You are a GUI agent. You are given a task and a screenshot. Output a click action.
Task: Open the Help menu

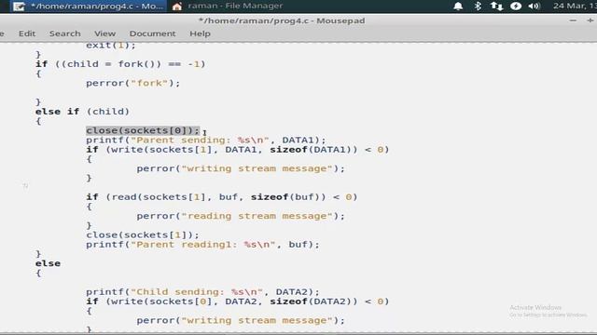[x=200, y=33]
